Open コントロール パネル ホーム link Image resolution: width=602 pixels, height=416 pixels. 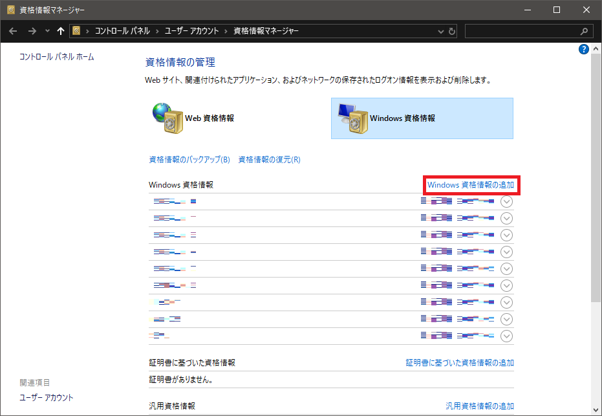(x=57, y=57)
